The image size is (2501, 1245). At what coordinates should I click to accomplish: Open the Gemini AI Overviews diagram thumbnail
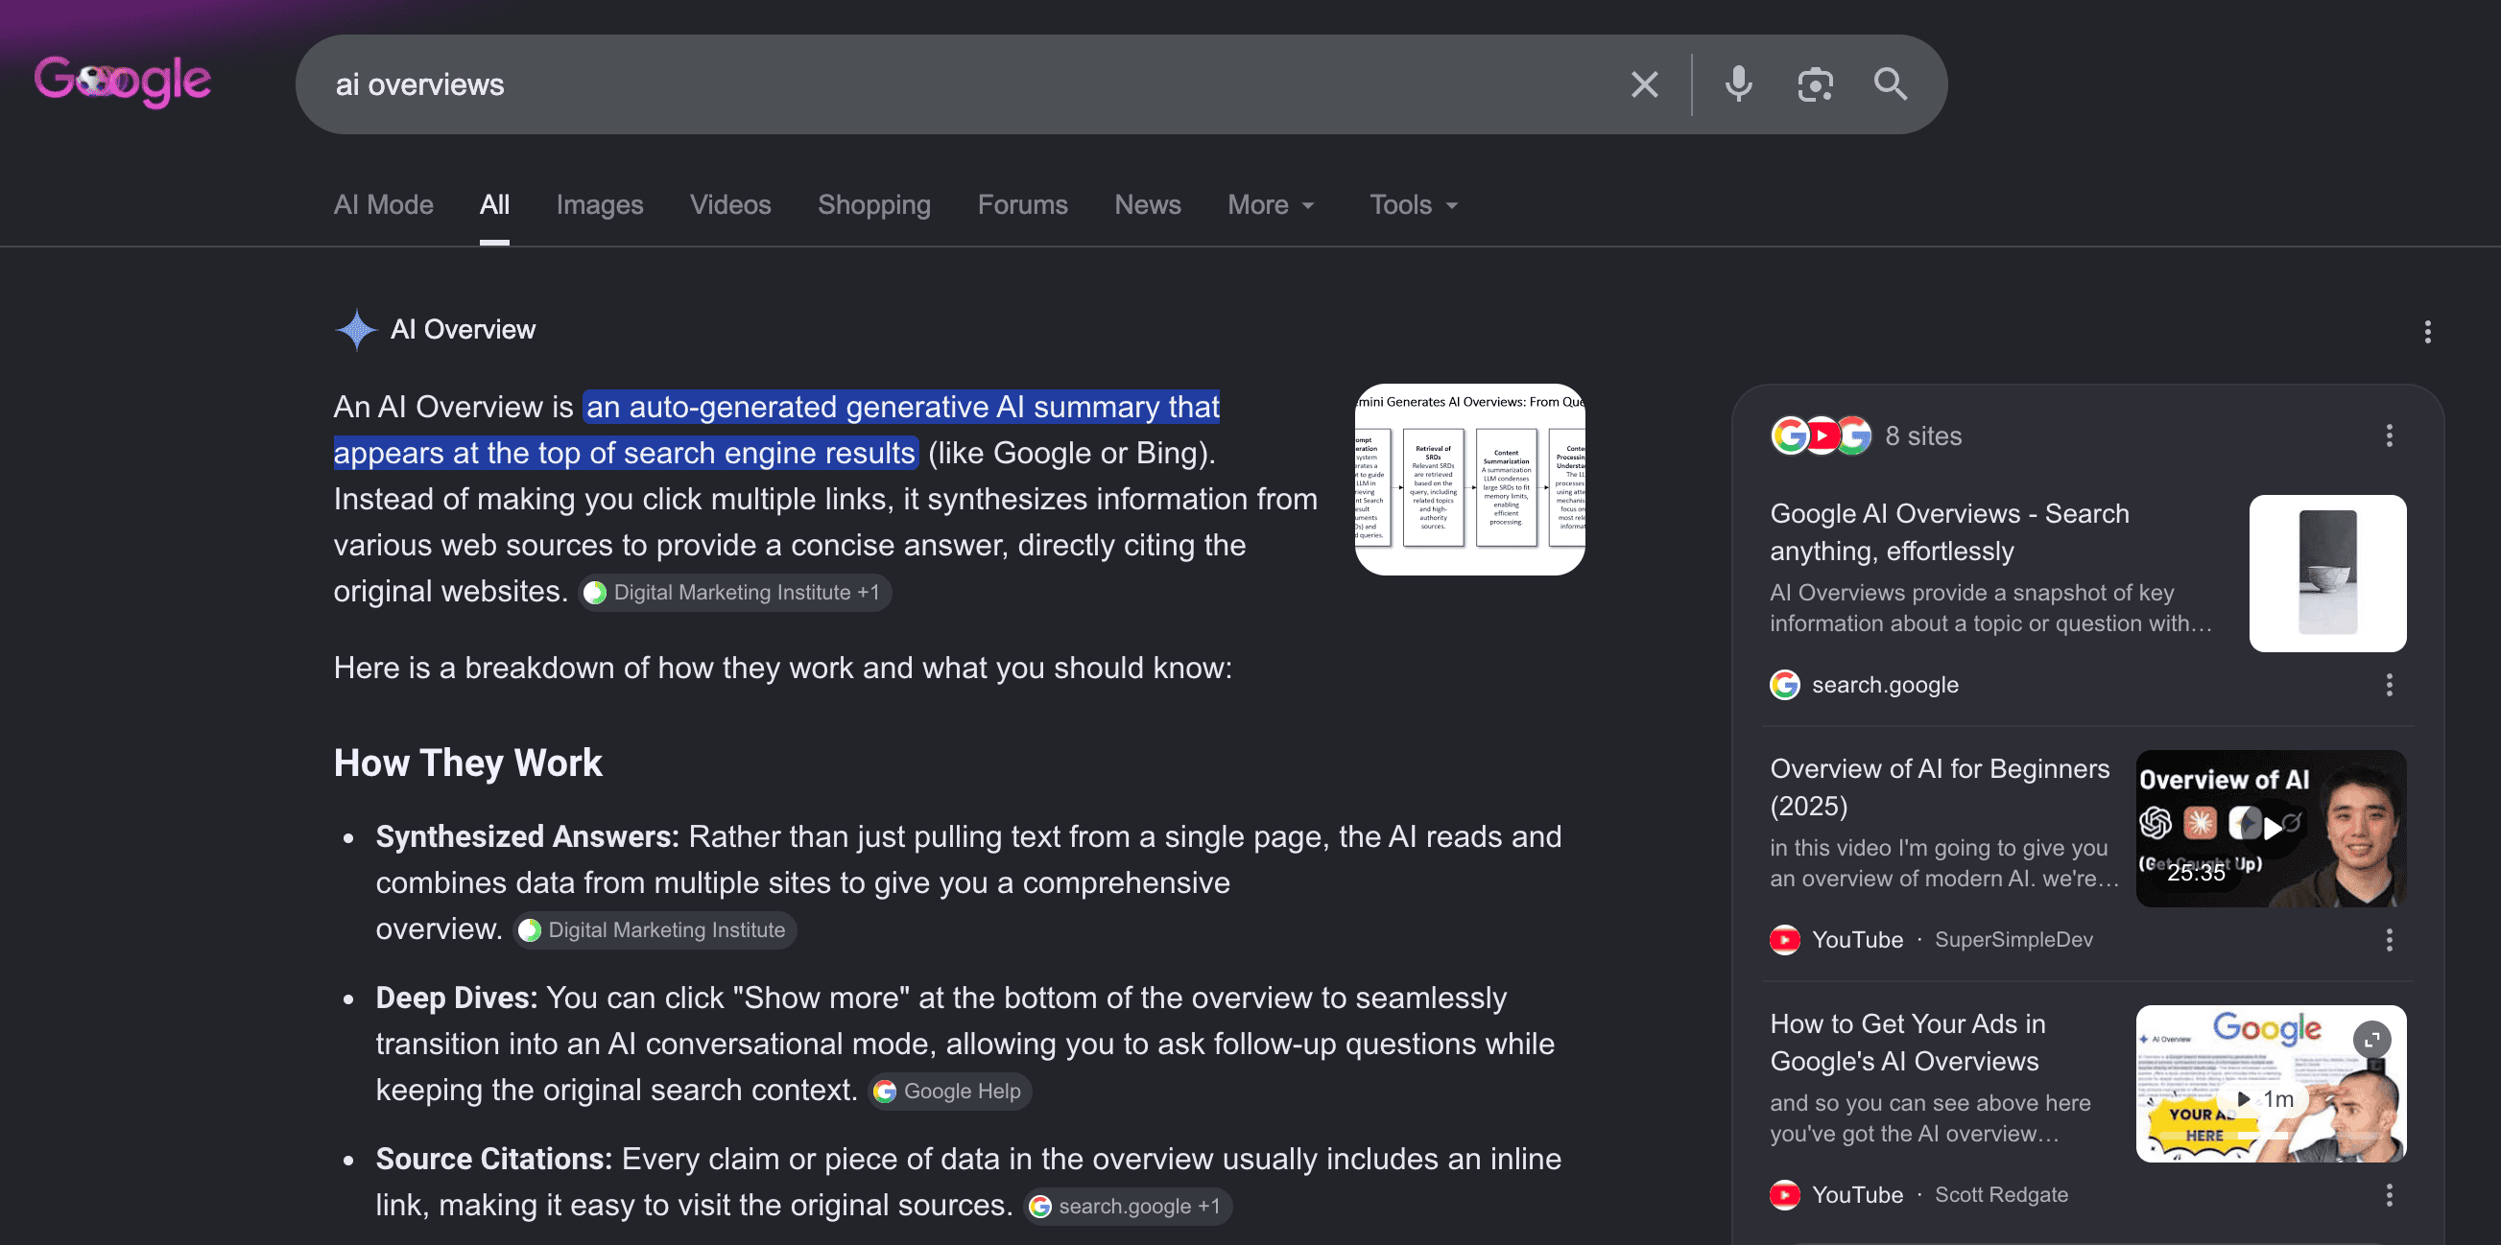click(1470, 480)
